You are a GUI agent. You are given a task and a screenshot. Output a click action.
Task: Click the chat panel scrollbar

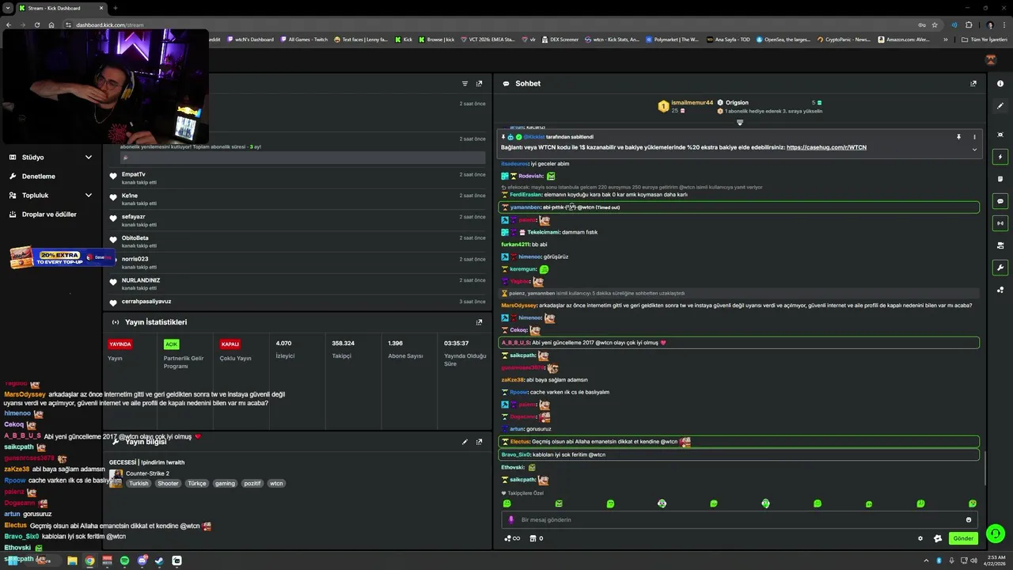pos(985,469)
